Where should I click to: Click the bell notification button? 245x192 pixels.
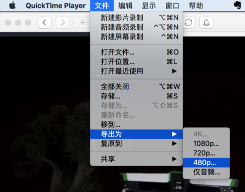pos(206,22)
